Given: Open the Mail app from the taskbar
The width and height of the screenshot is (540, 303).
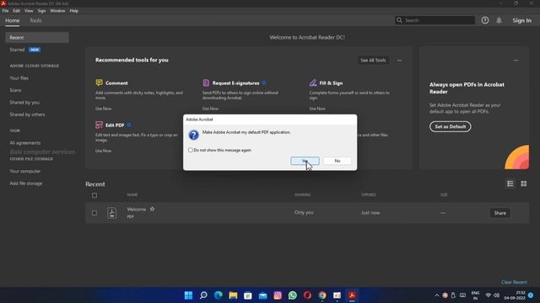Looking at the screenshot, I should point(262,295).
